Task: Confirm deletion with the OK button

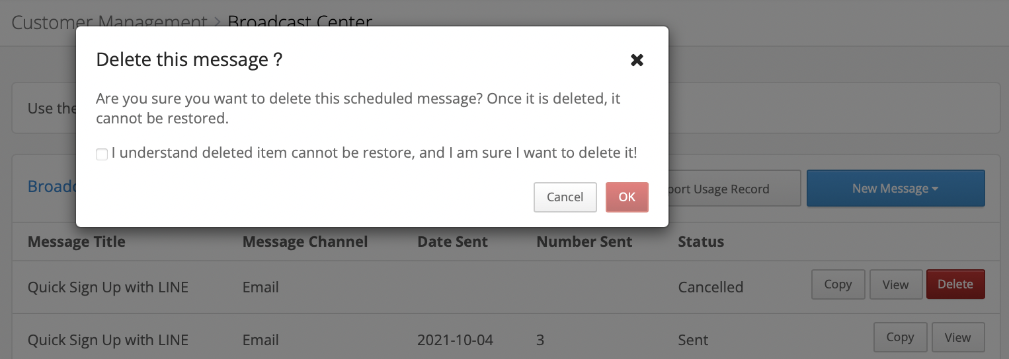Action: tap(627, 197)
